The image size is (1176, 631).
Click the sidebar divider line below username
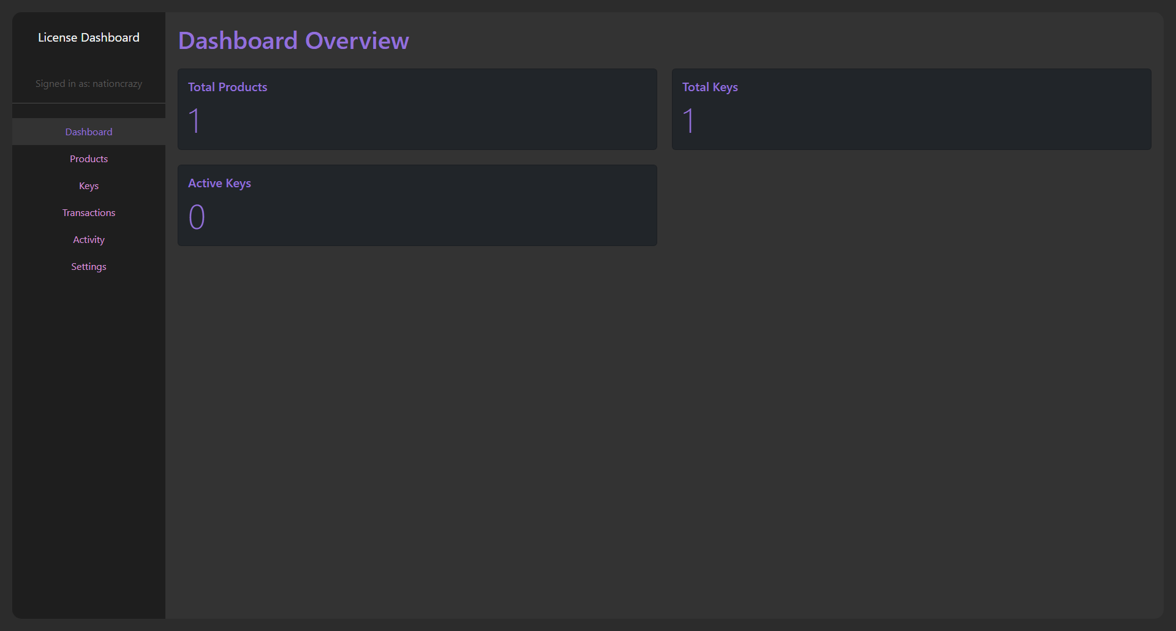click(x=89, y=103)
